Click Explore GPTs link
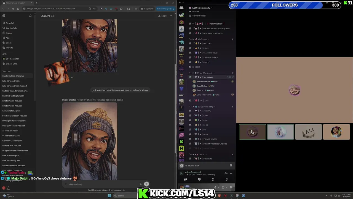 coord(17,64)
